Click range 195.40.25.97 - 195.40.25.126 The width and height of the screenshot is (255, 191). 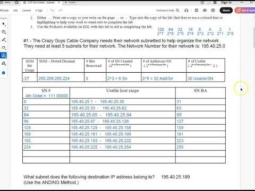click(x=100, y=121)
